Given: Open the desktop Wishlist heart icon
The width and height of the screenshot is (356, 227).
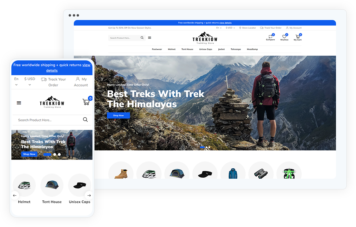Looking at the screenshot, I should 284,37.
